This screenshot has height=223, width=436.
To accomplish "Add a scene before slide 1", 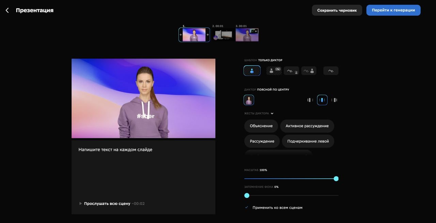I will (181, 35).
